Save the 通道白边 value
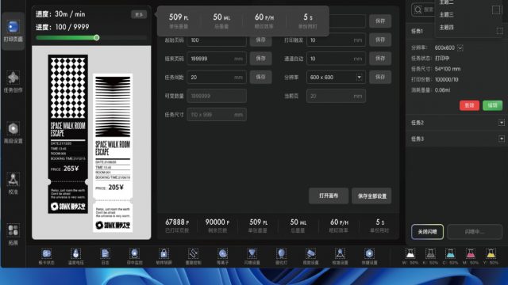508x285 pixels. tap(380, 59)
